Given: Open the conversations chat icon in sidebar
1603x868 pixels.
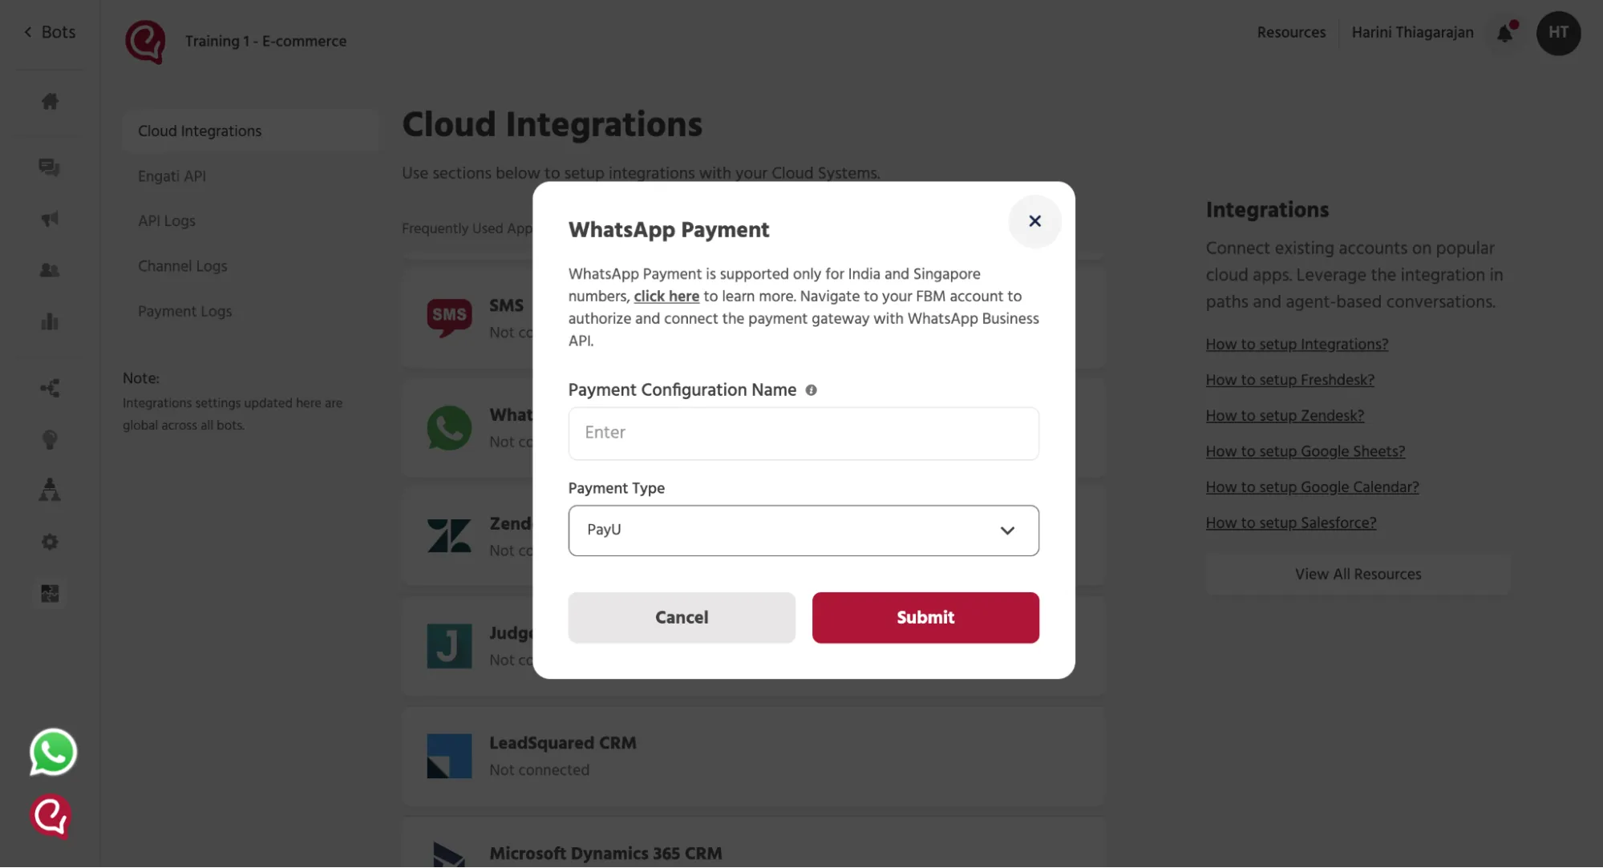Looking at the screenshot, I should pyautogui.click(x=50, y=167).
